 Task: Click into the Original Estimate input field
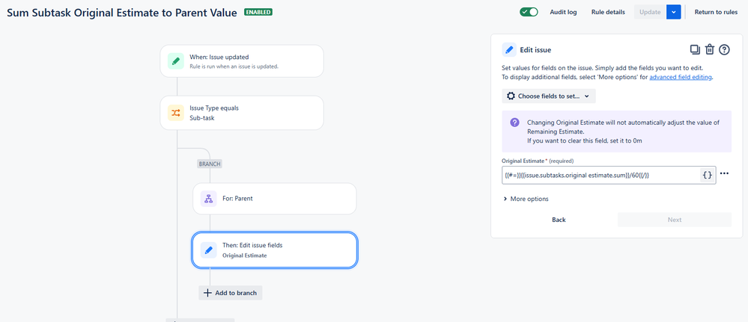click(x=599, y=175)
